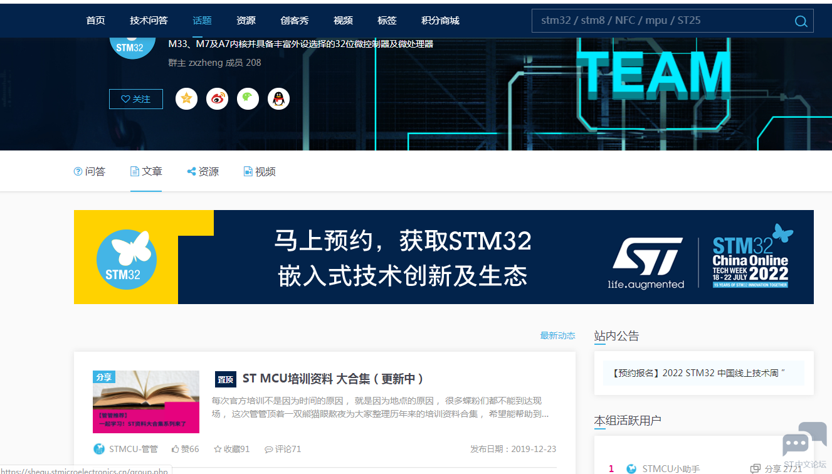Image resolution: width=832 pixels, height=474 pixels.
Task: Click the thumbs-up 赞66 icon
Action: (x=176, y=449)
